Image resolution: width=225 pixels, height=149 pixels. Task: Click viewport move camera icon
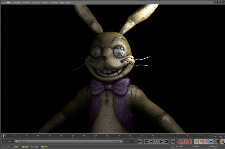tap(214, 3)
